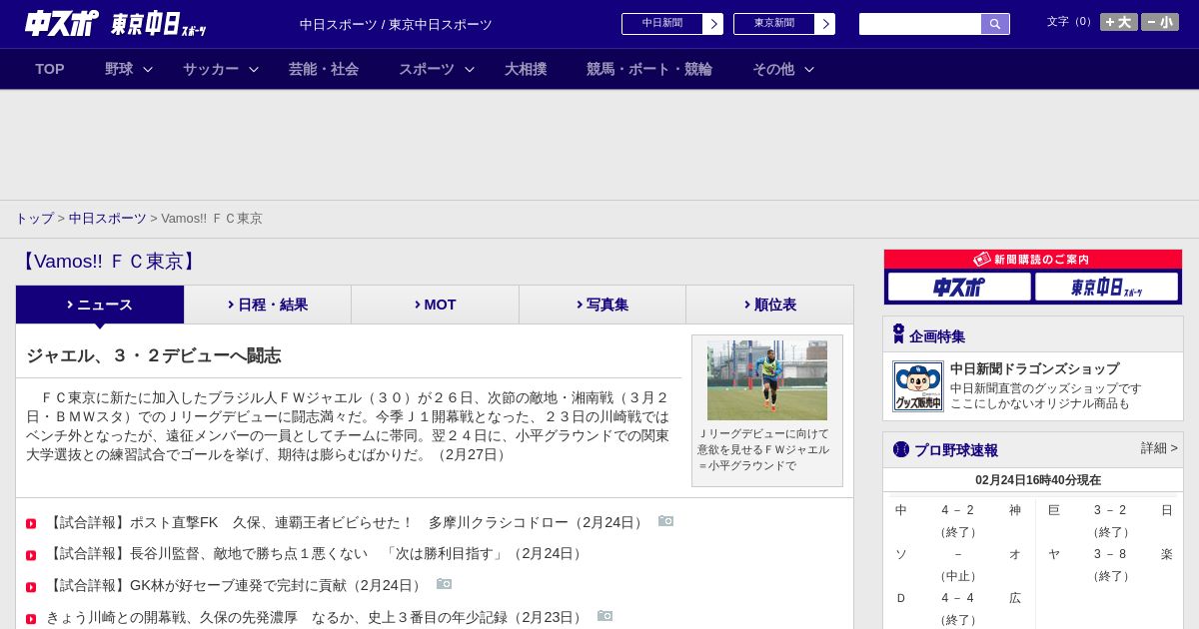Go to TOP in the navigation bar
This screenshot has width=1199, height=629.
50,69
